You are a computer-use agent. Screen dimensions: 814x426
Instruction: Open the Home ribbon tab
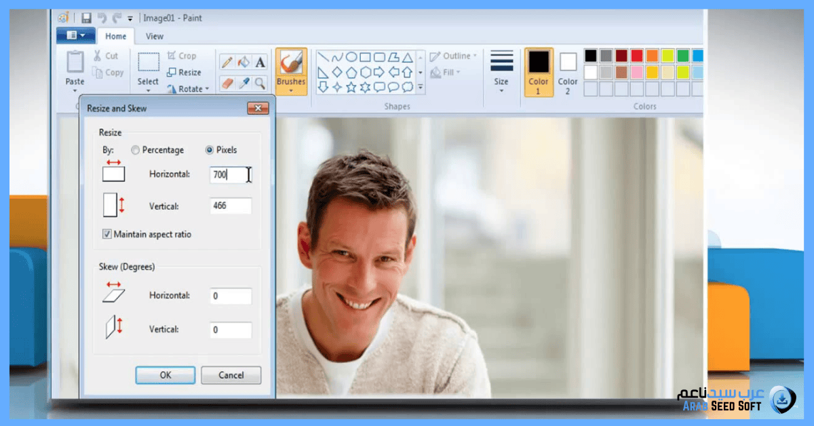[115, 36]
